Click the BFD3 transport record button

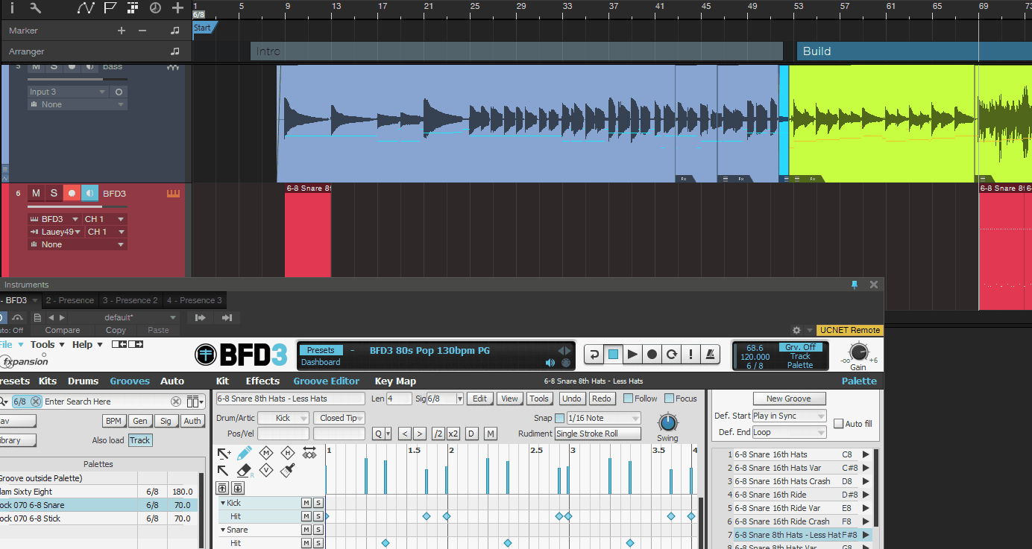652,355
